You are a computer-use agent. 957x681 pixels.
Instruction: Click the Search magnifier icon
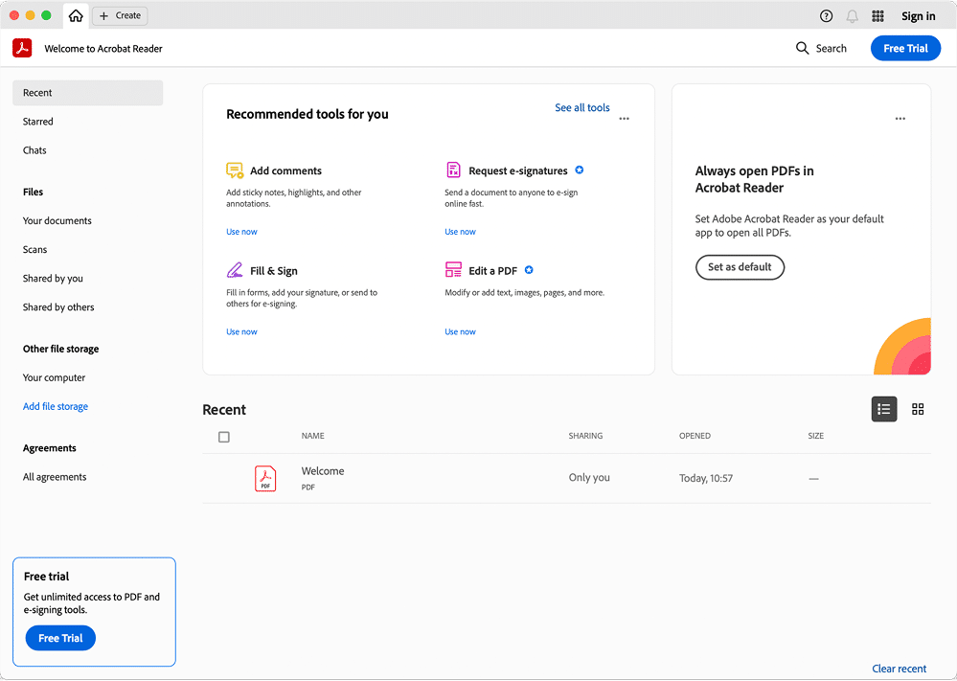(x=802, y=48)
